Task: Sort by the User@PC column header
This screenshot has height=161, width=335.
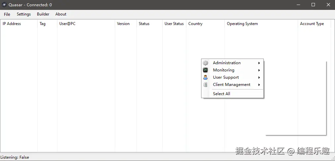Action: [86, 24]
